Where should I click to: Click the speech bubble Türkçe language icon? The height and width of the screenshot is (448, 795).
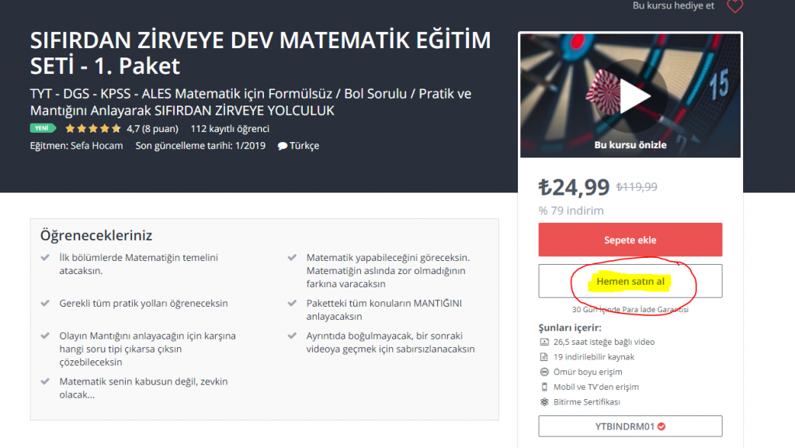283,146
